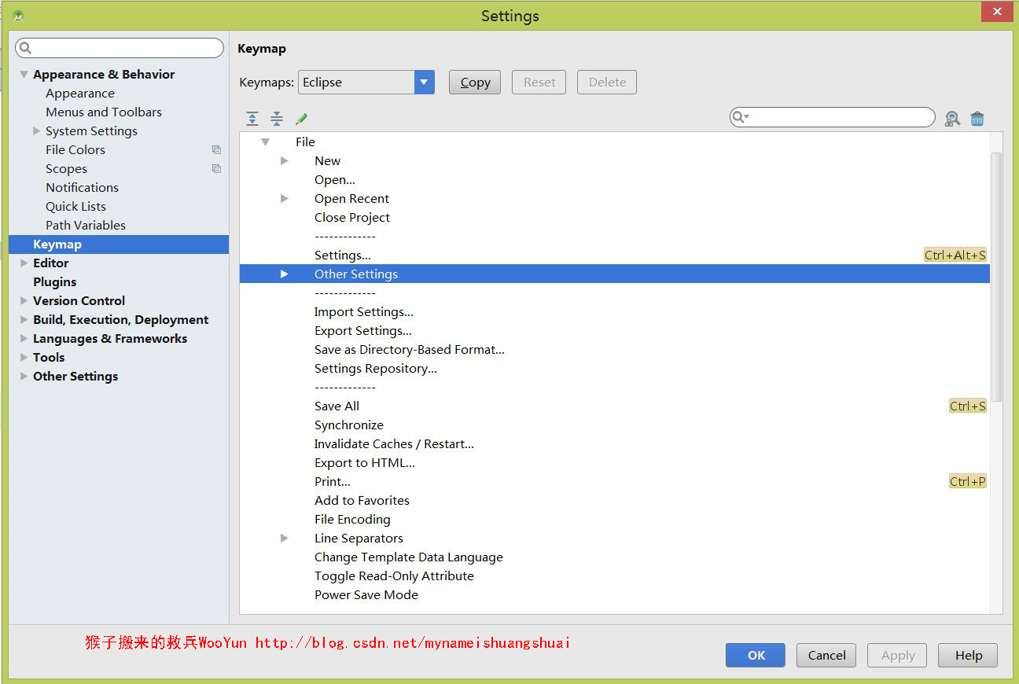Select the File Encoding action
Viewport: 1019px width, 684px height.
(x=352, y=519)
